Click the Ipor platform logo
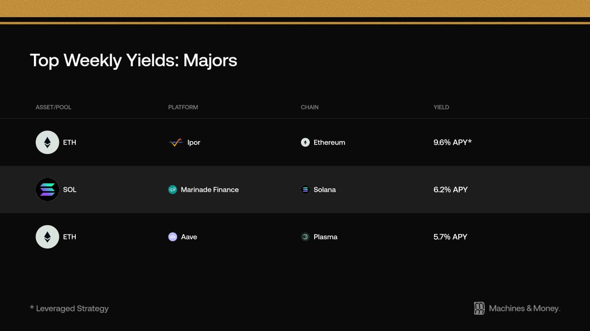Image resolution: width=590 pixels, height=331 pixels. pos(176,143)
